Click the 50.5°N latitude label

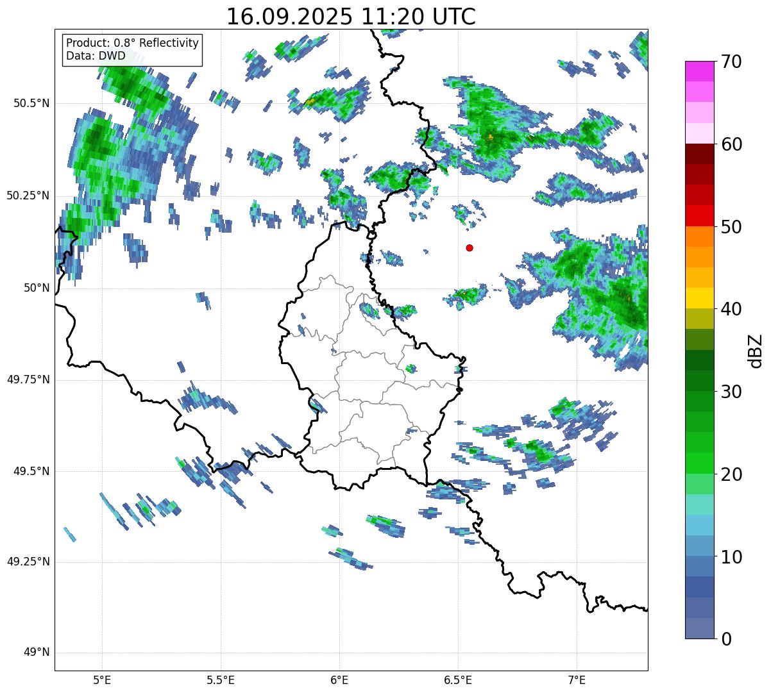tap(31, 103)
